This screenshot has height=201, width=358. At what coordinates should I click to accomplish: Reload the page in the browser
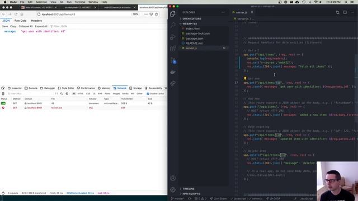tap(16, 14)
